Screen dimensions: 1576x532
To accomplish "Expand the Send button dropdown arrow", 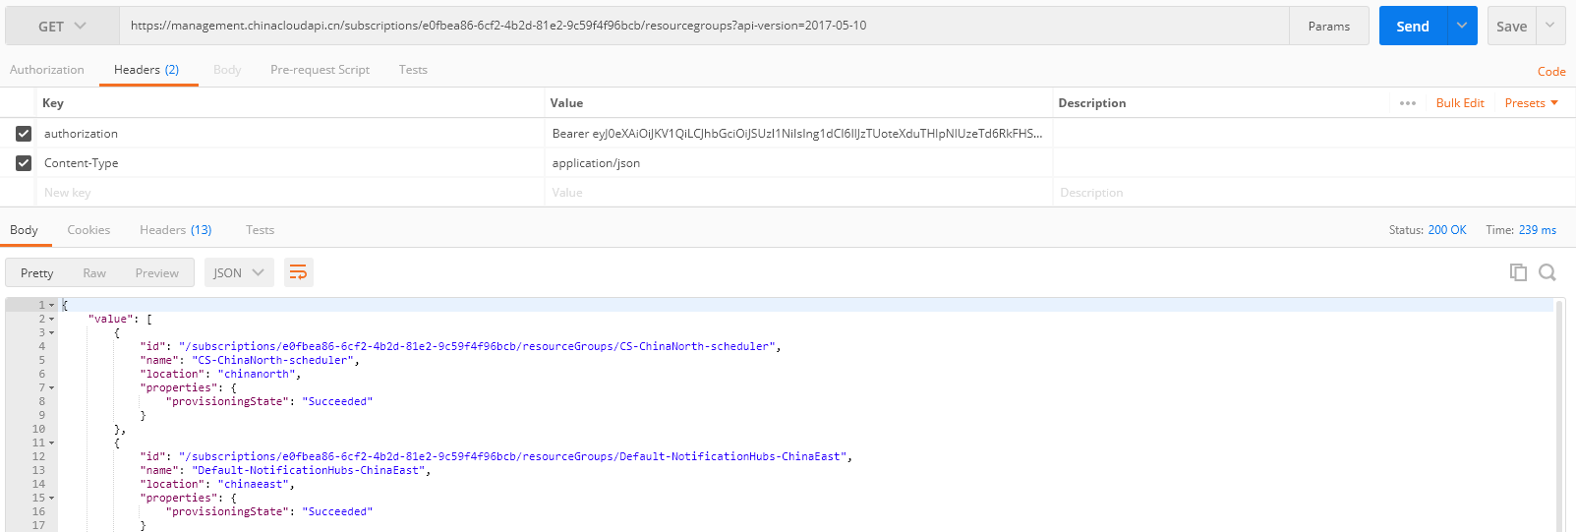I will coord(1462,27).
